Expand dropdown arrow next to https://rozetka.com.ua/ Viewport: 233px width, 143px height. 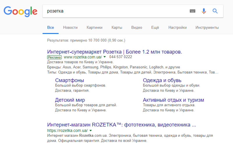coord(91,131)
